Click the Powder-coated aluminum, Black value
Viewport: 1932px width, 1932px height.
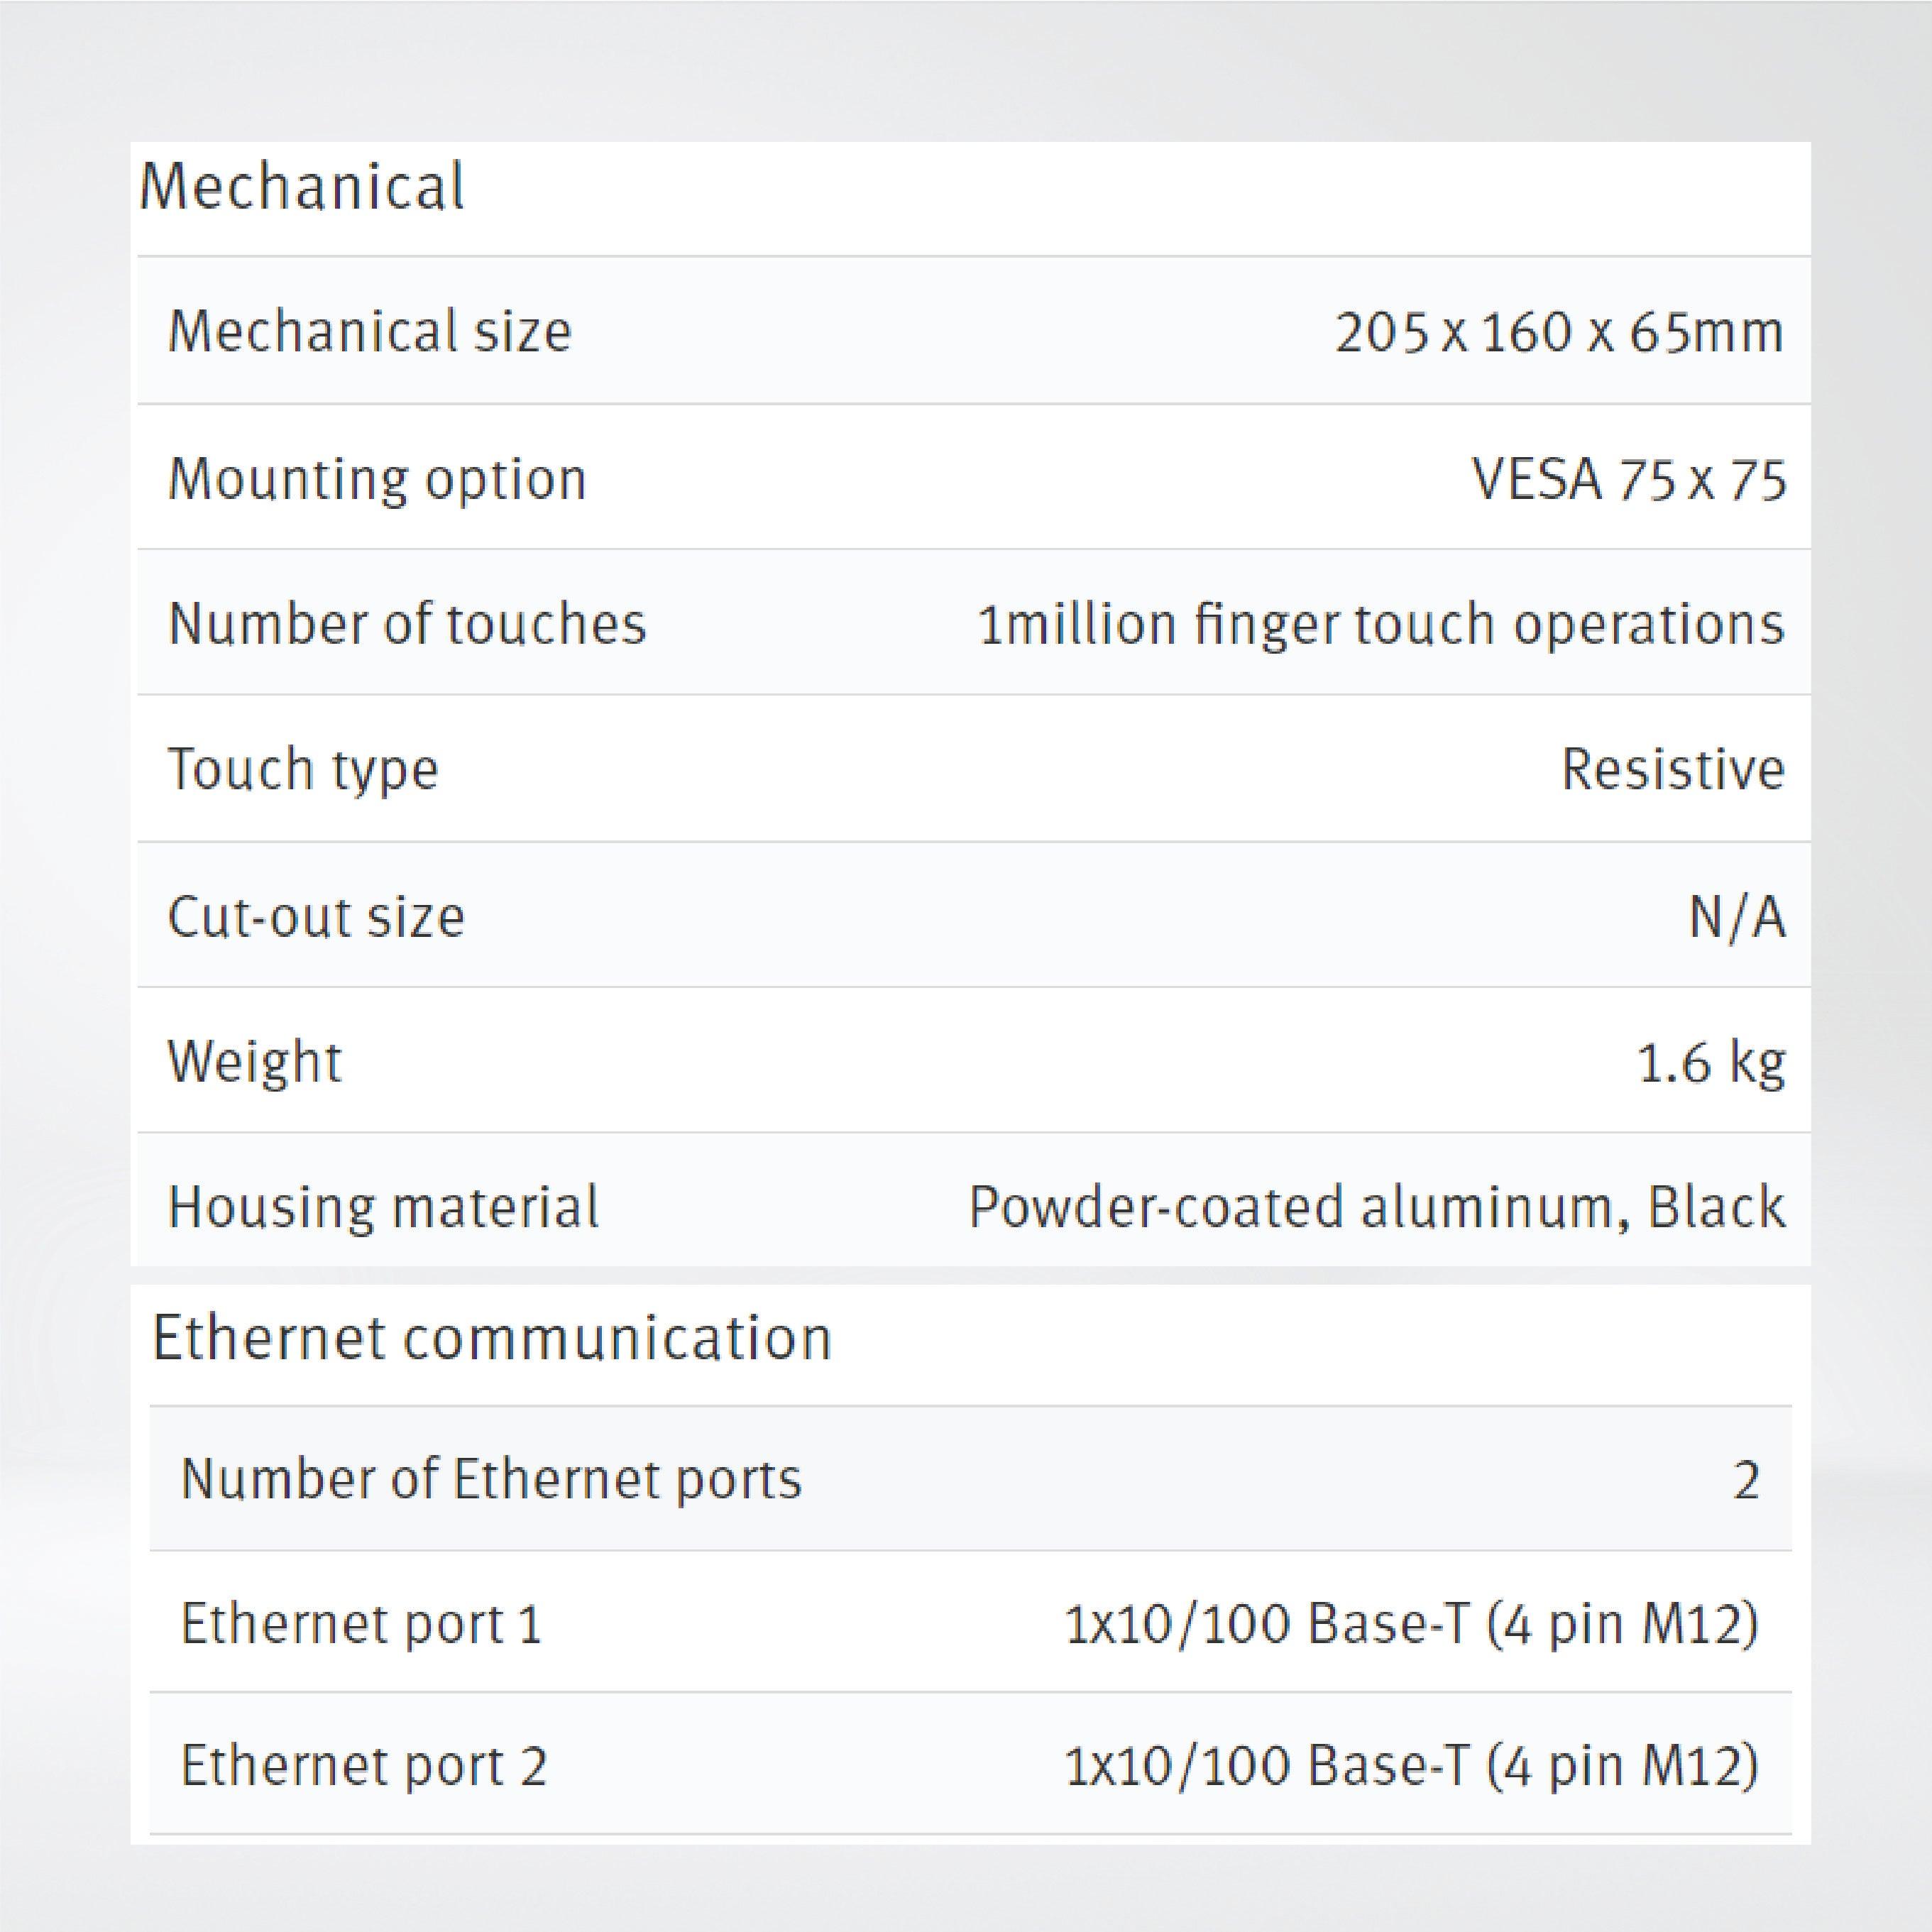(1376, 1207)
